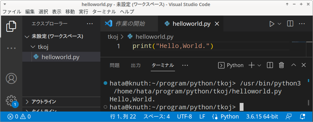Select interpreter 3.6.15 64-bit
The width and height of the screenshot is (313, 122).
[x=262, y=117]
